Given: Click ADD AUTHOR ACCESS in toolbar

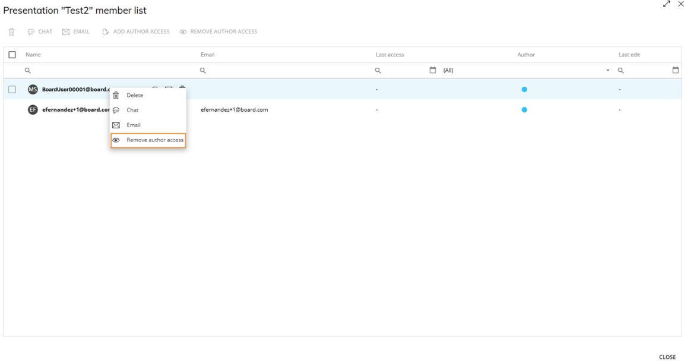Looking at the screenshot, I should [135, 32].
